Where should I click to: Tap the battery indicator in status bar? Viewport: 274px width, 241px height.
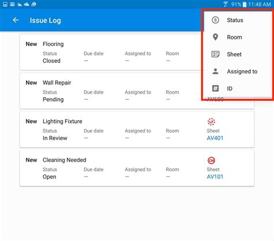pyautogui.click(x=245, y=4)
